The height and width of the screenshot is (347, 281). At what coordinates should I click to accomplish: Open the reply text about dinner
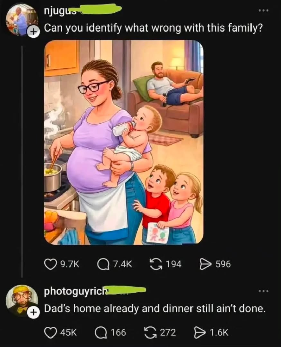pyautogui.click(x=155, y=308)
